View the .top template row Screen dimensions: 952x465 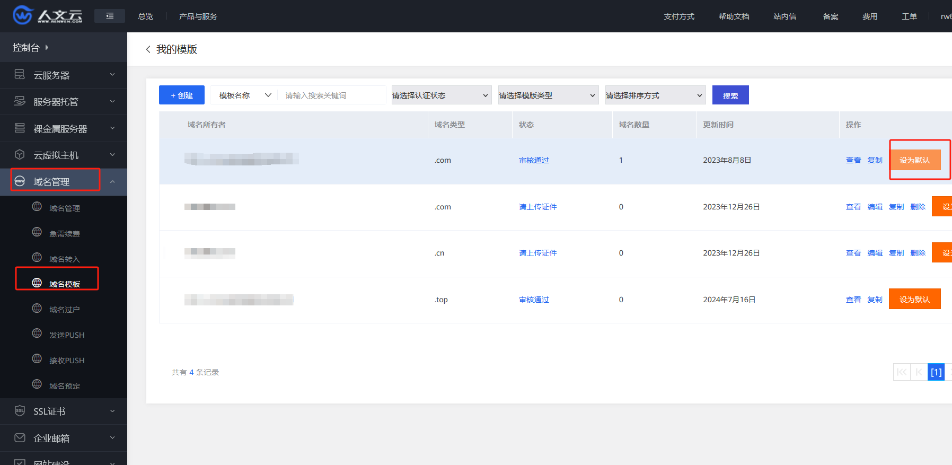click(853, 300)
